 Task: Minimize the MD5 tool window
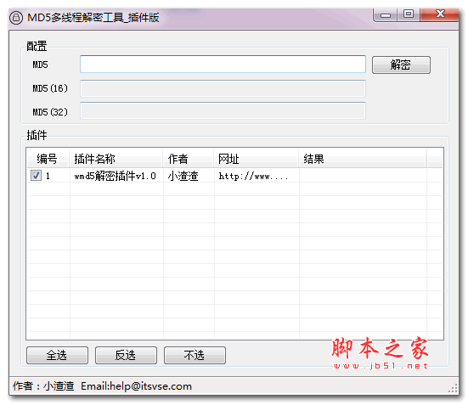pos(385,15)
